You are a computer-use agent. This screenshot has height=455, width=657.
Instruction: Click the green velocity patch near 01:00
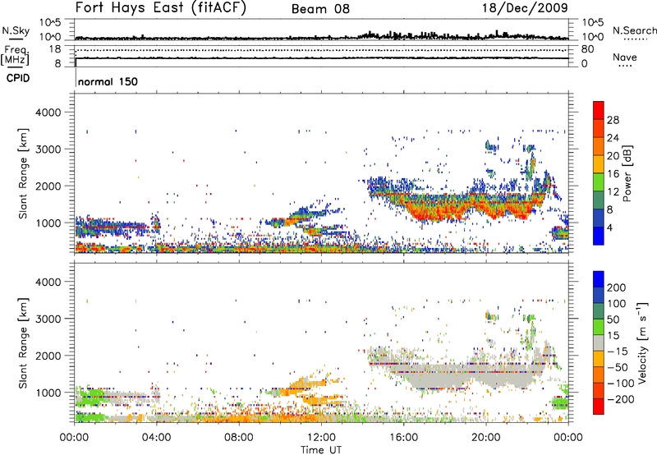coord(90,397)
